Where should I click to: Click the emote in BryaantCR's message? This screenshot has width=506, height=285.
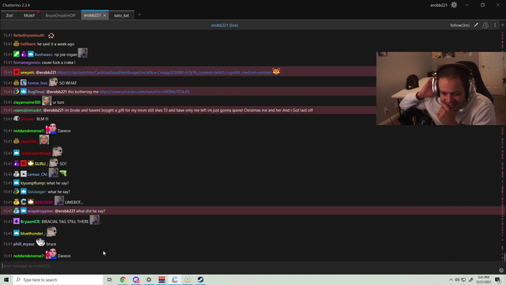click(x=94, y=220)
